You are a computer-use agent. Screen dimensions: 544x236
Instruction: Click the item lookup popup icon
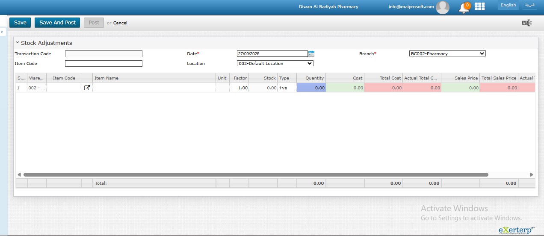click(87, 88)
